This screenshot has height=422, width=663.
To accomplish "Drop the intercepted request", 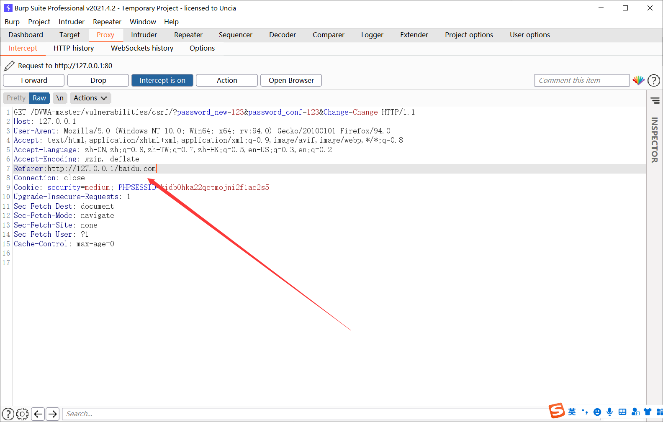I will pyautogui.click(x=98, y=80).
